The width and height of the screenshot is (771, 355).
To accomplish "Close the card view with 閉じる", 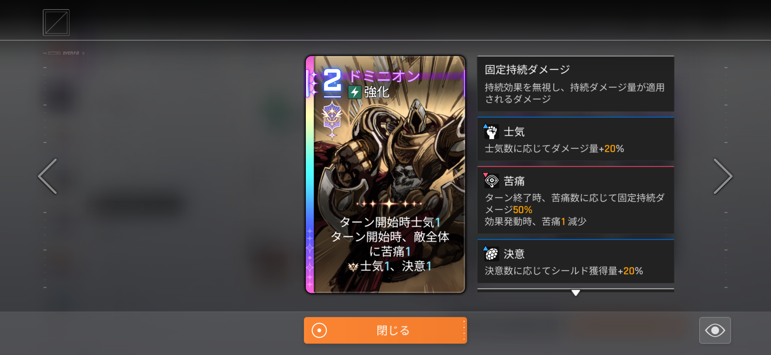I will point(385,330).
